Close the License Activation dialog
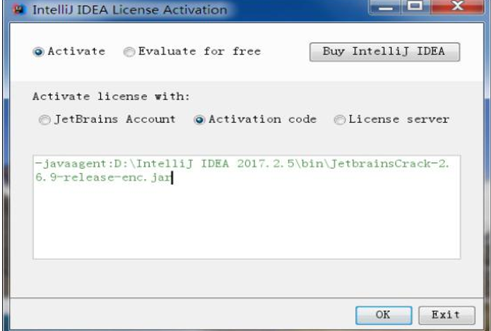This screenshot has height=331, width=491. 457,8
